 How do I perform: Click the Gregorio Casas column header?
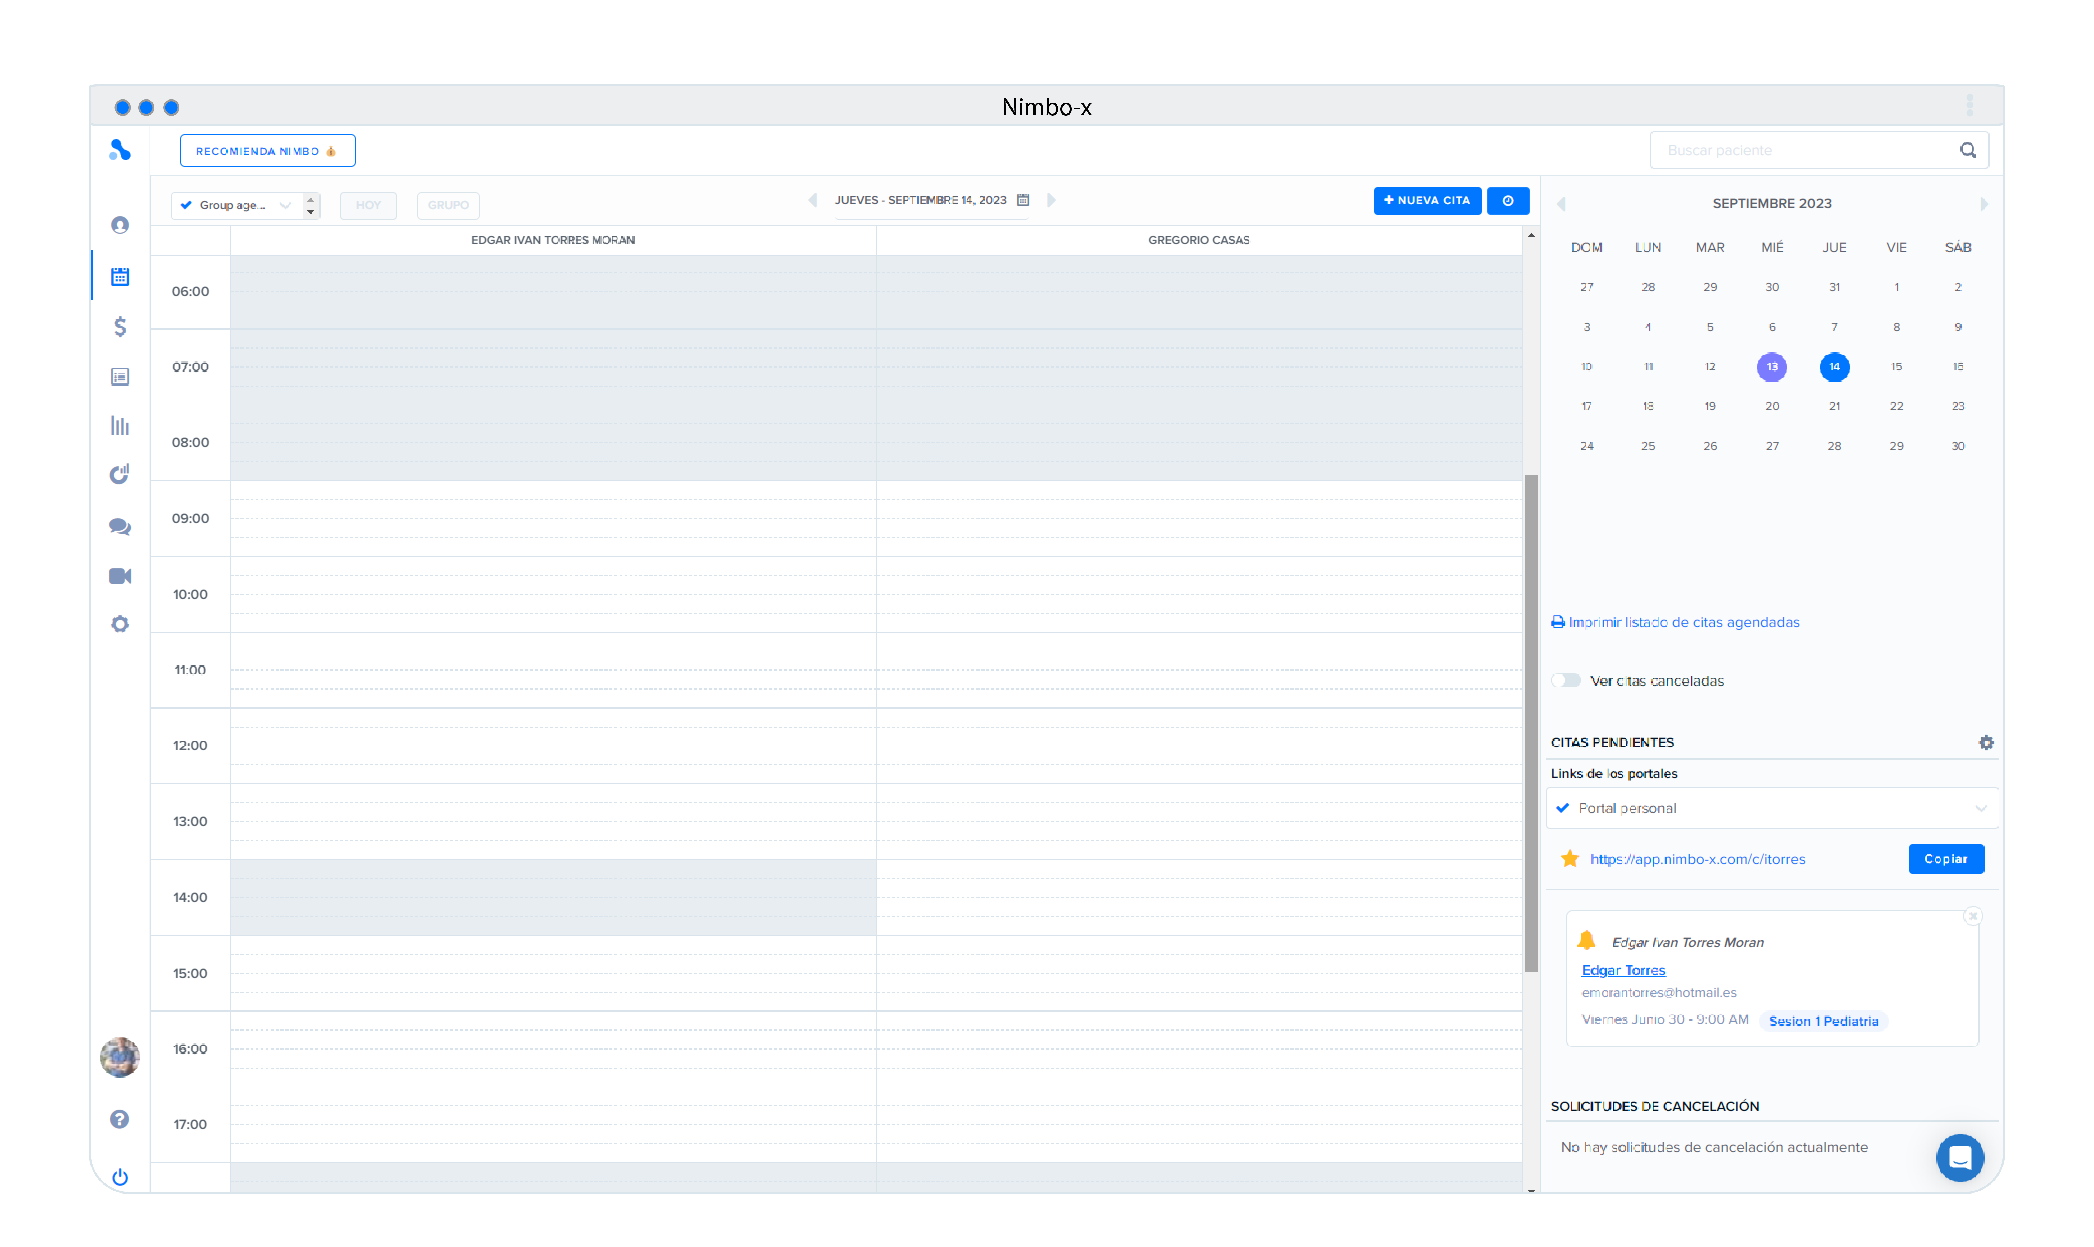pos(1199,240)
